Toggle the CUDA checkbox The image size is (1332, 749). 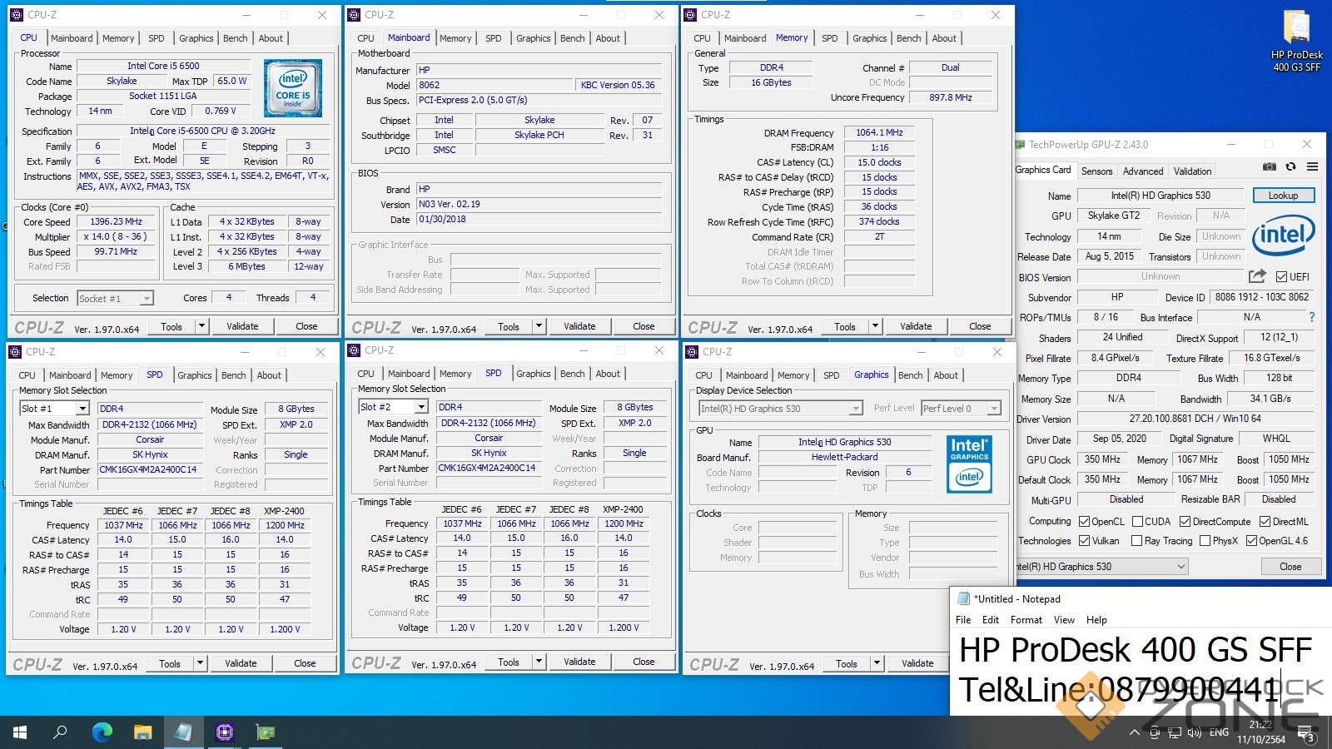(1137, 522)
